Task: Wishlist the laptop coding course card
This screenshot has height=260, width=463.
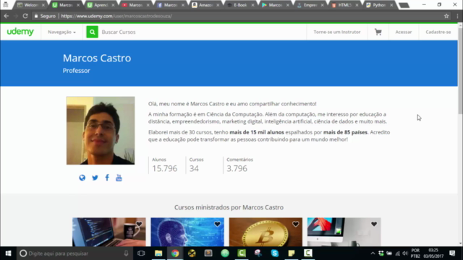Action: (x=139, y=224)
